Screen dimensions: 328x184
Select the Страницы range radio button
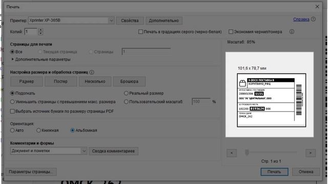click(91, 52)
